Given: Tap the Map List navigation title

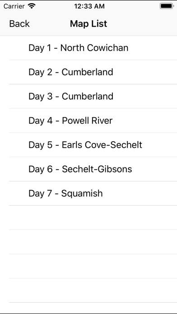Looking at the screenshot, I should (x=88, y=24).
